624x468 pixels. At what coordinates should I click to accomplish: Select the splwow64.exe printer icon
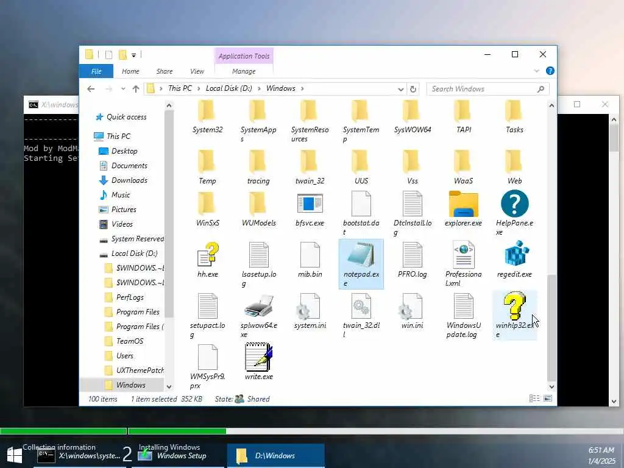pyautogui.click(x=258, y=306)
